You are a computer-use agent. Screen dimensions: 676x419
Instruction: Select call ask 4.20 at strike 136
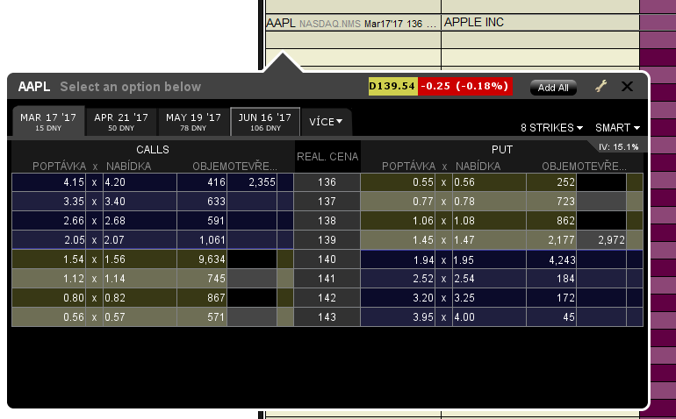140,182
